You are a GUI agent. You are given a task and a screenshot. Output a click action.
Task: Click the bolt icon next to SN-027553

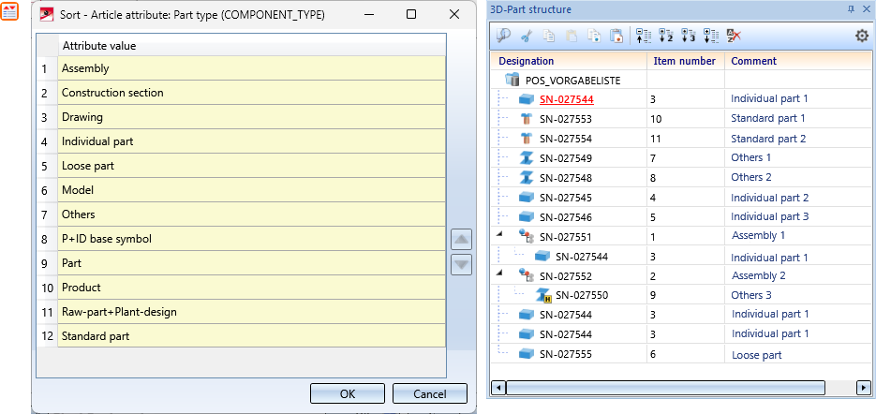click(x=527, y=119)
